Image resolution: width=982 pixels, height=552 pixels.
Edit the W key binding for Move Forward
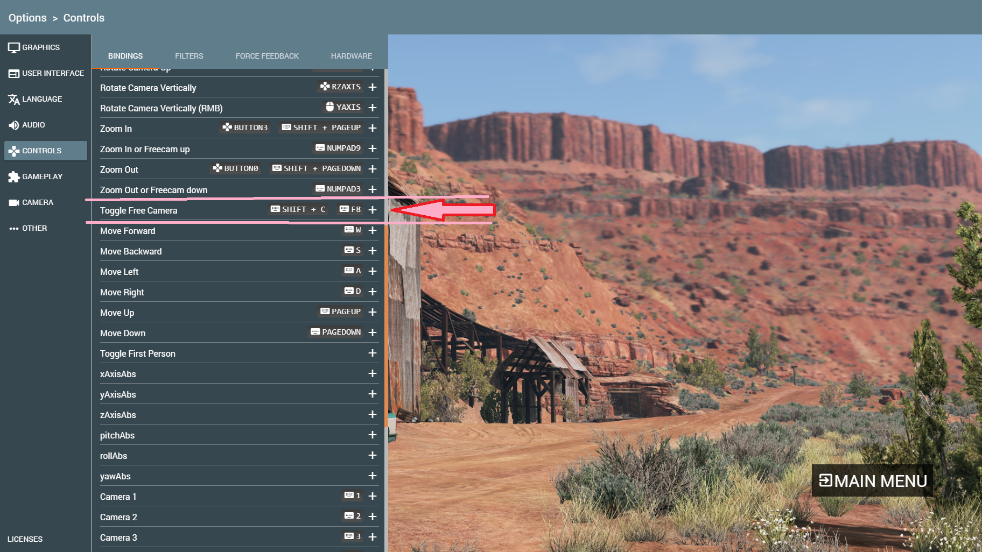(353, 230)
